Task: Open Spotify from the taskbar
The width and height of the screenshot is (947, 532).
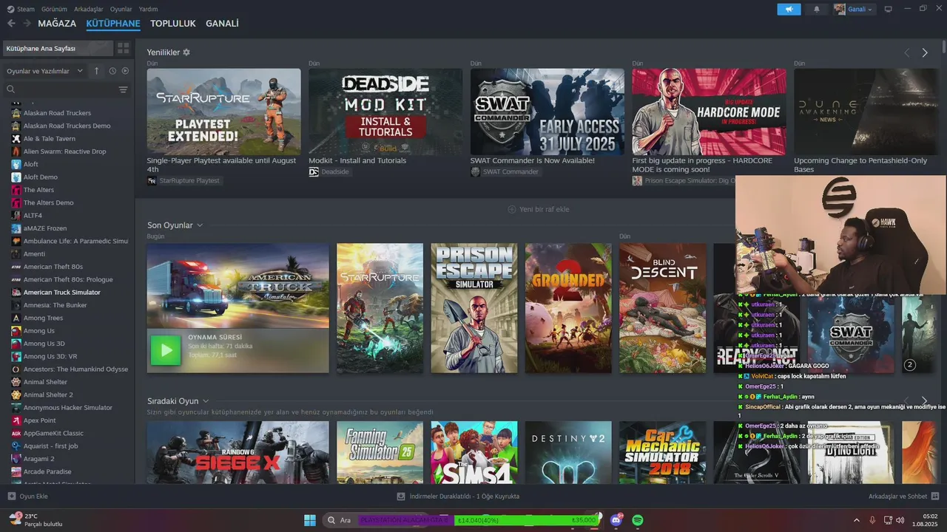Action: point(638,520)
